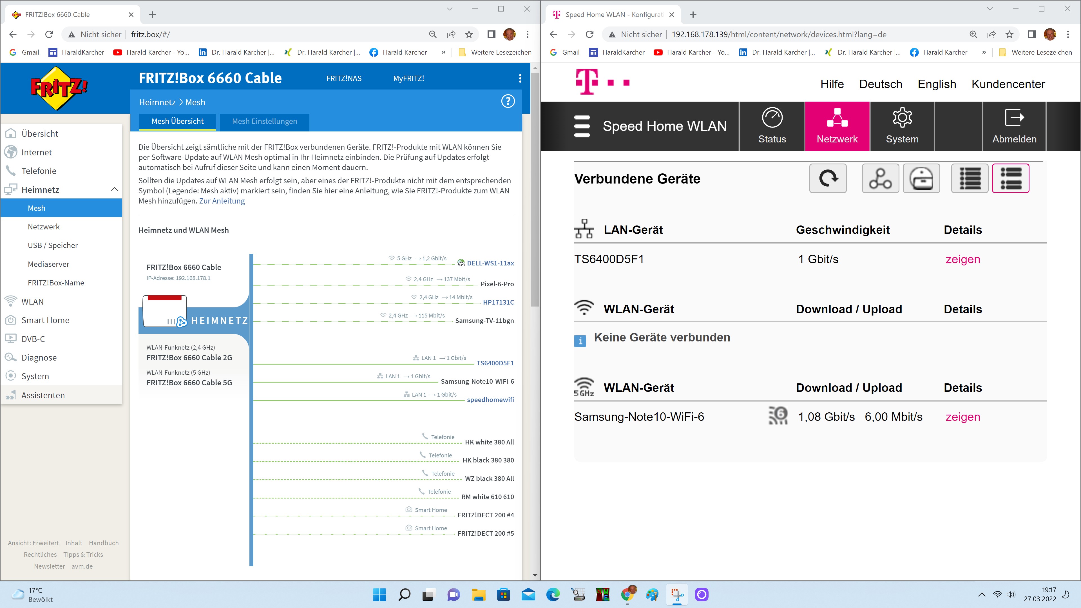Switch to mesh topology view icon
Screen dimensions: 1081x608
[880, 178]
